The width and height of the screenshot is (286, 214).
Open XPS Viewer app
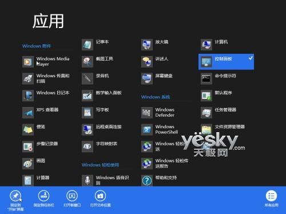click(x=41, y=113)
